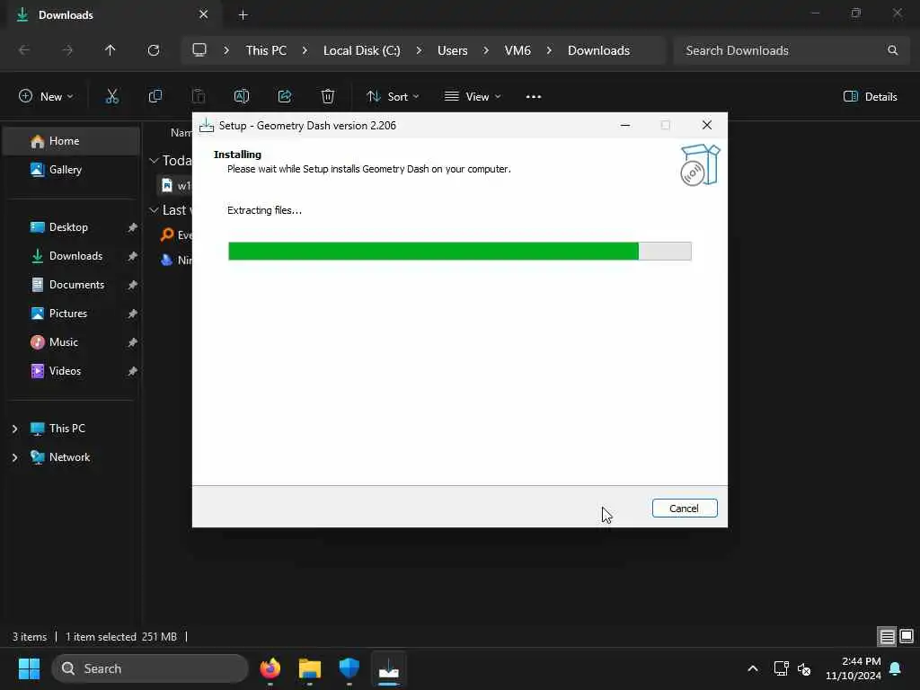
Task: Click the installation progress bar
Action: 459,252
